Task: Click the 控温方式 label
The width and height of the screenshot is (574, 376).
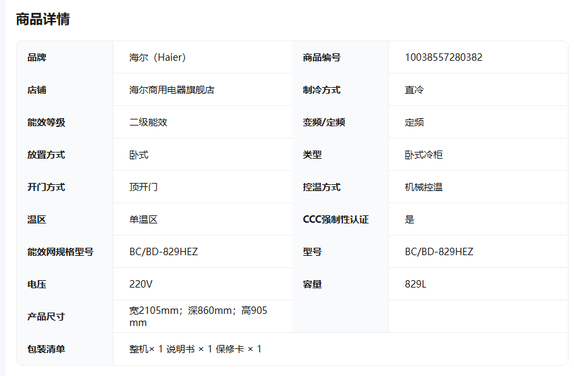Action: pos(321,187)
